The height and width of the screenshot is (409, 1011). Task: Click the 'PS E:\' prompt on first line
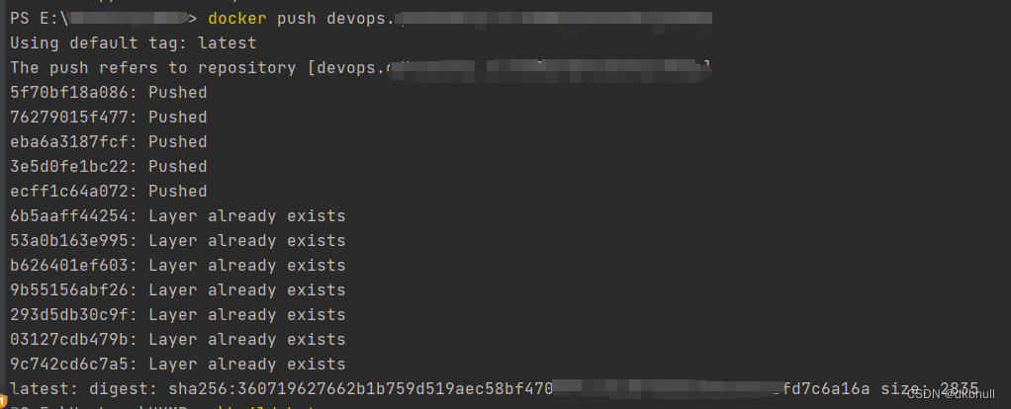(40, 18)
